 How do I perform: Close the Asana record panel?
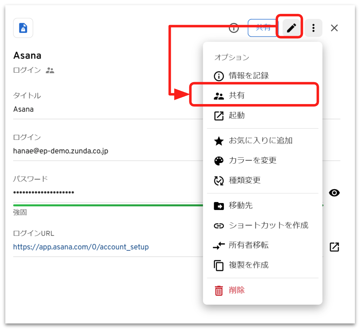(334, 28)
